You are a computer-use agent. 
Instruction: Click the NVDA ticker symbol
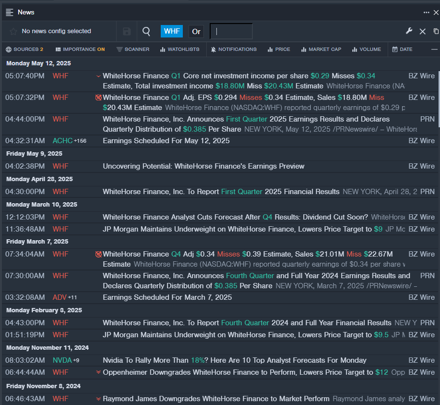click(x=62, y=360)
